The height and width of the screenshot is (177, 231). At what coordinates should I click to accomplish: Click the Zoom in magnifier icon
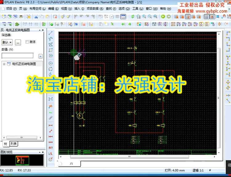click(144, 17)
